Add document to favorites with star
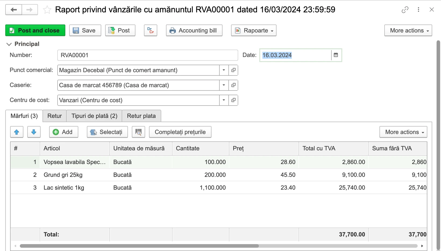 [x=47, y=10]
